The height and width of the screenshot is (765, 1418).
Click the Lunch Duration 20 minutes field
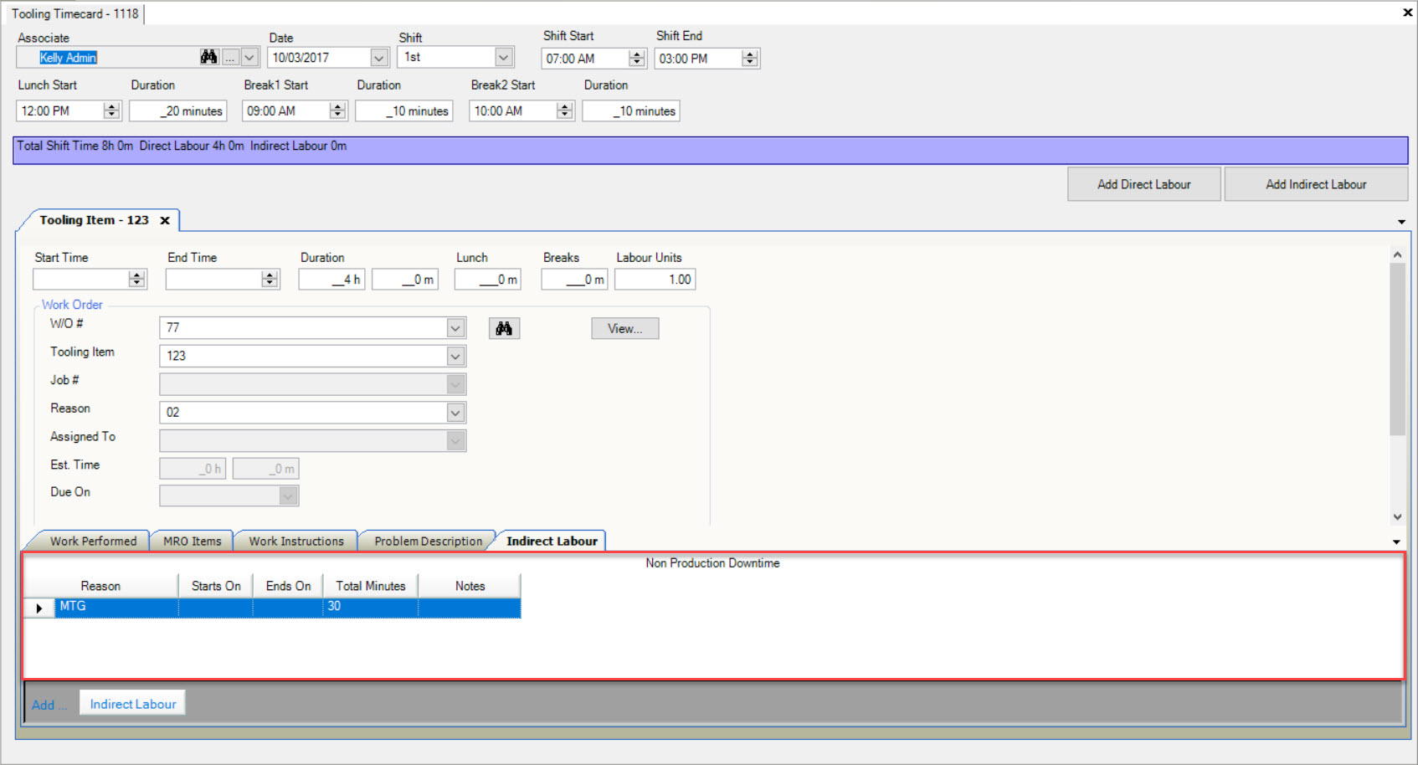(x=177, y=110)
